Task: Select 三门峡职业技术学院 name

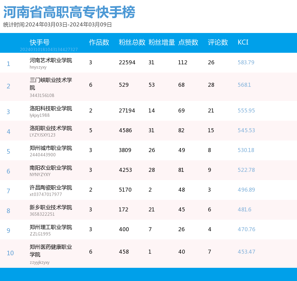Action: coord(51,84)
